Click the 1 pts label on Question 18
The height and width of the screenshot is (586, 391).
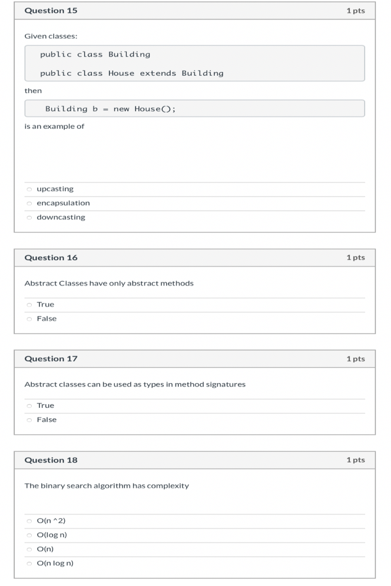(356, 460)
